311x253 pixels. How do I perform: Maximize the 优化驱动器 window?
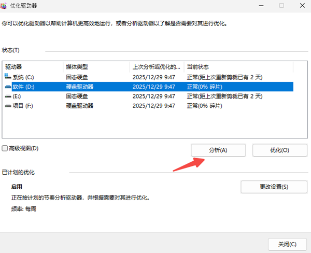[x=281, y=5]
